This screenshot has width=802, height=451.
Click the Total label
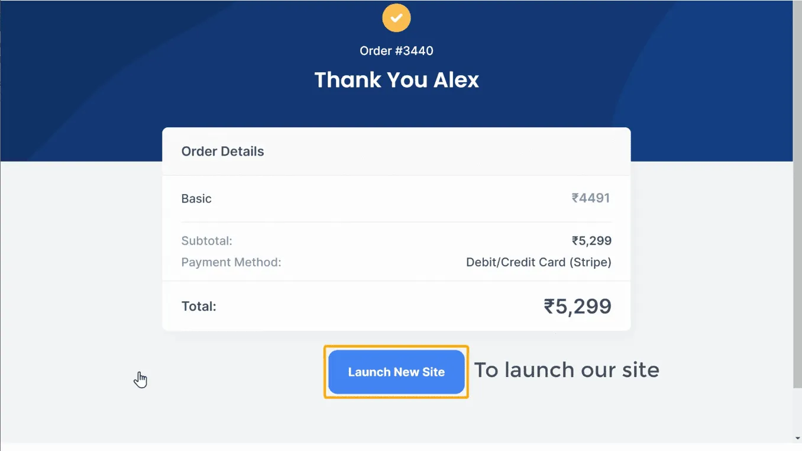[199, 307]
